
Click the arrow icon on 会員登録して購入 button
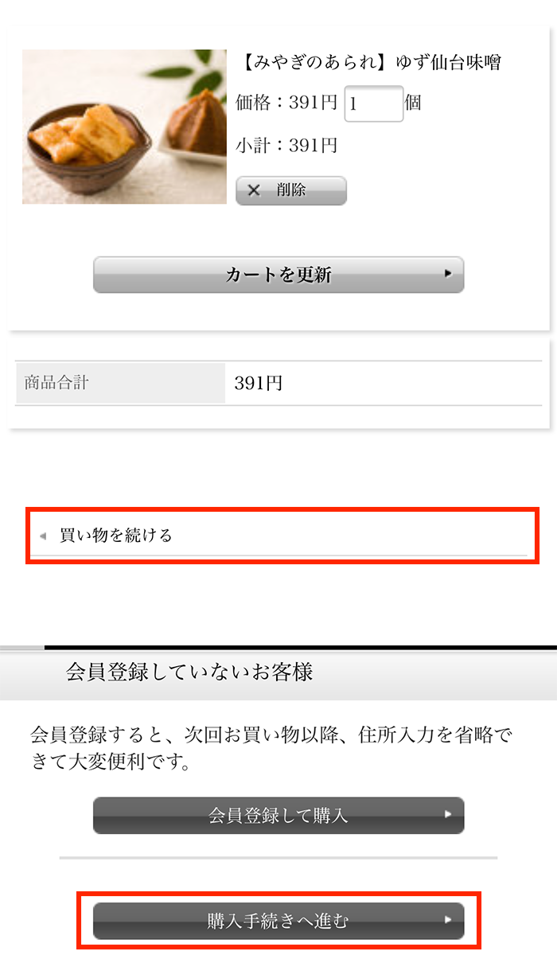448,814
